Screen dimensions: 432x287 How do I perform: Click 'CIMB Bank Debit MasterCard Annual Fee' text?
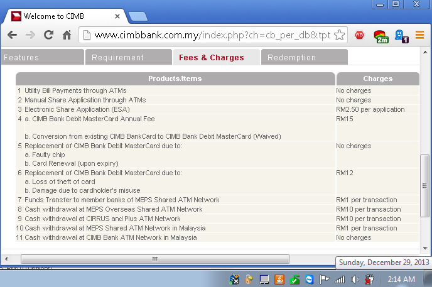point(94,119)
